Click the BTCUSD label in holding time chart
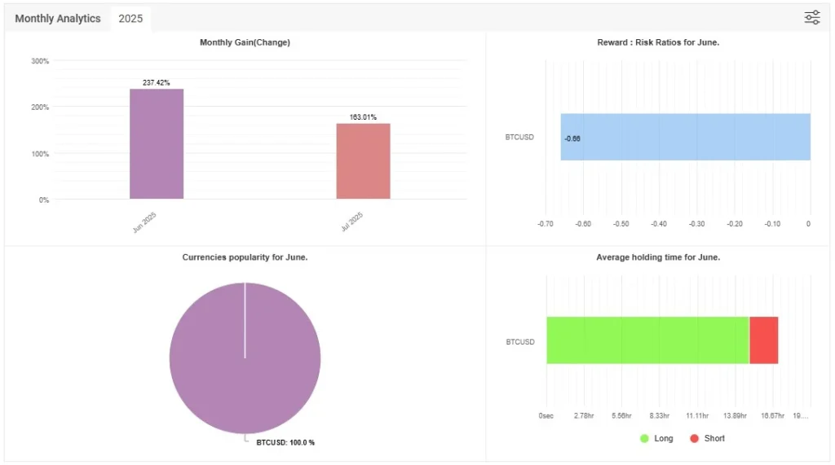 pos(519,342)
